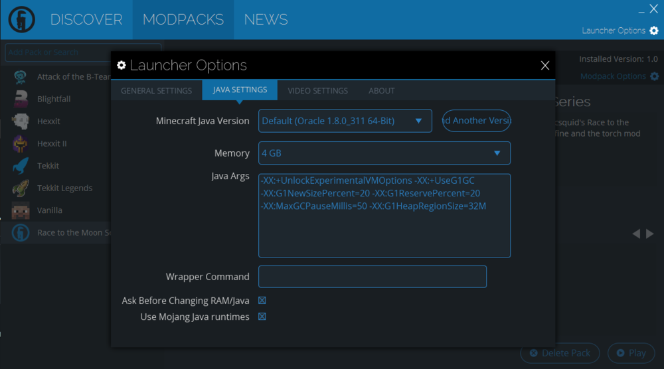Image resolution: width=664 pixels, height=369 pixels.
Task: Open the Modpacks section
Action: [x=183, y=19]
